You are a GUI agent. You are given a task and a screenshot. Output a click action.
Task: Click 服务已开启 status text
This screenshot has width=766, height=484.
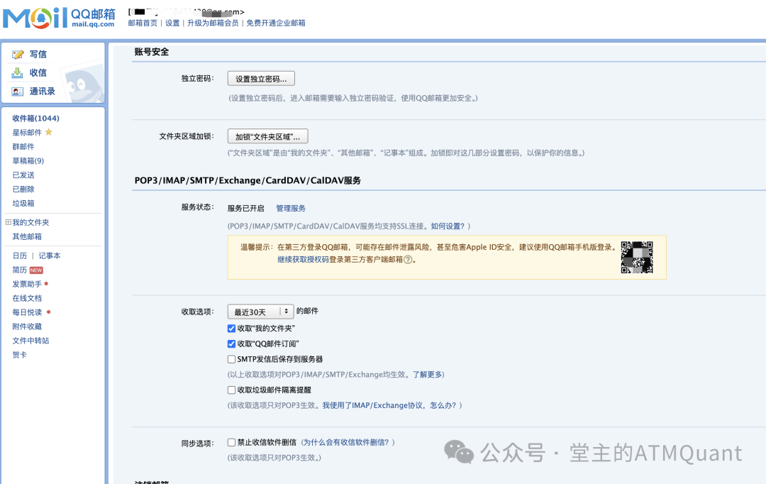pos(245,208)
